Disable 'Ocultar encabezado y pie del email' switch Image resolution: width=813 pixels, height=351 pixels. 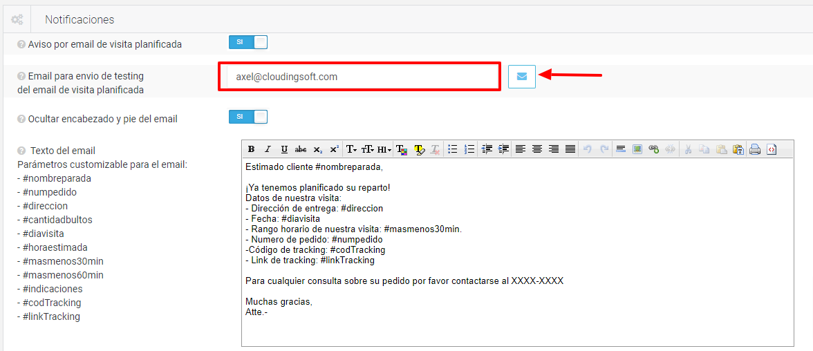coord(247,117)
